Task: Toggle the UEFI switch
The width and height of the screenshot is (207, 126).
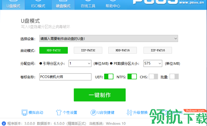Action: click(109, 76)
